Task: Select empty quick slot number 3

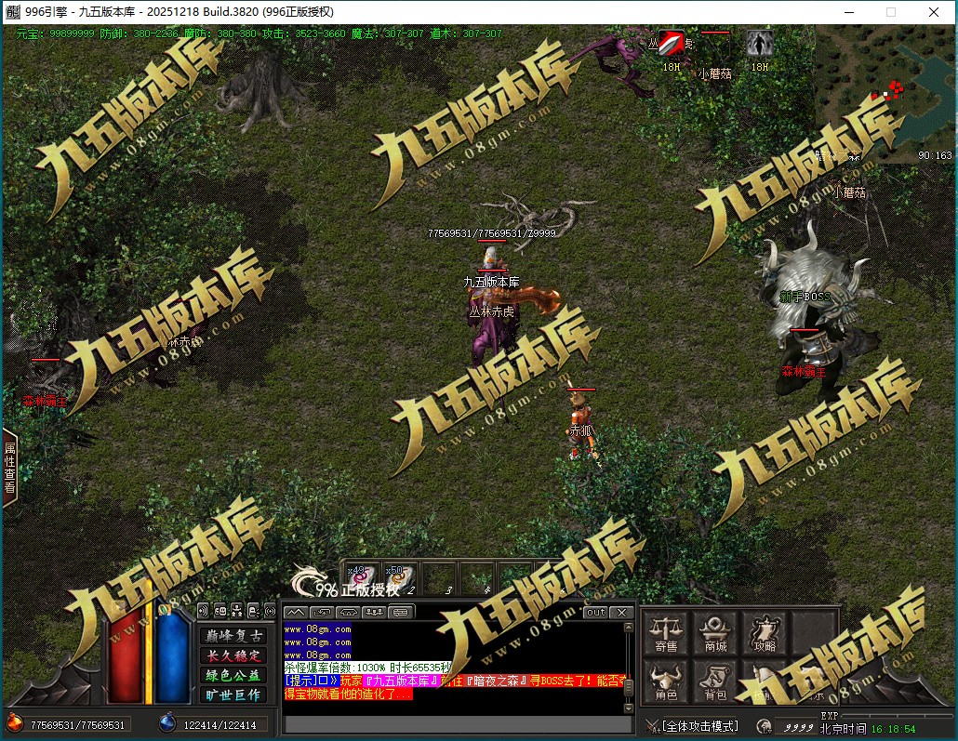Action: pyautogui.click(x=439, y=578)
